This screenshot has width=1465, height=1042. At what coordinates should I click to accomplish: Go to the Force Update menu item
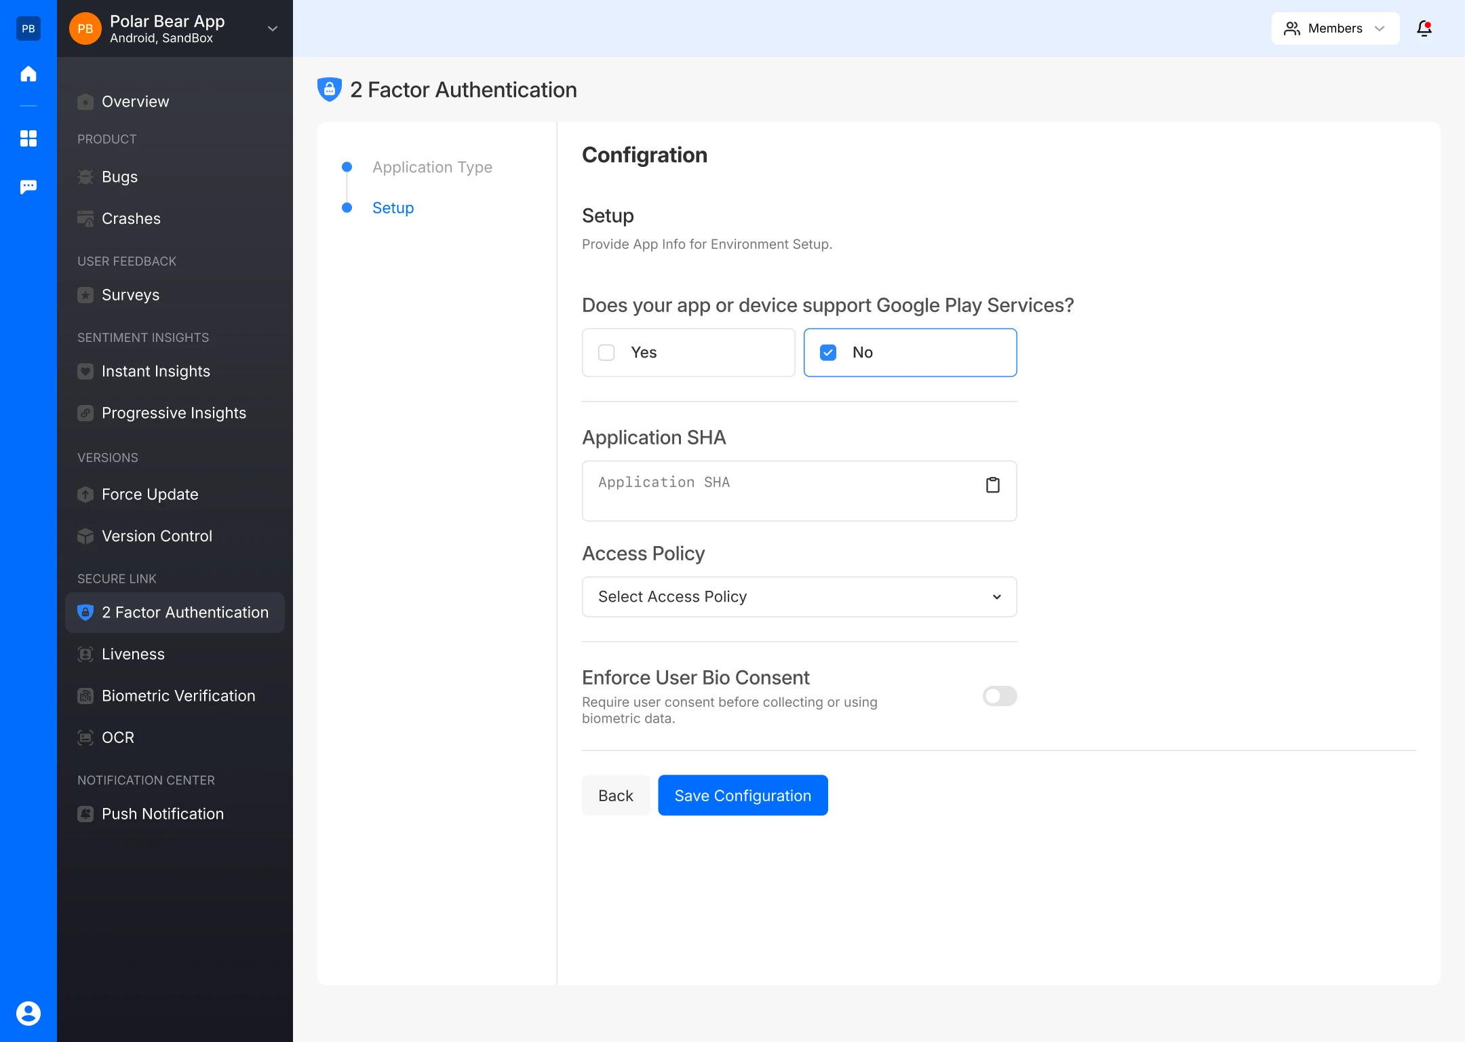tap(150, 495)
